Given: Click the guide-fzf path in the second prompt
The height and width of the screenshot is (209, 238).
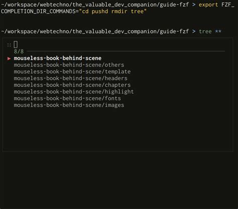Looking at the screenshot, I should click(174, 31).
